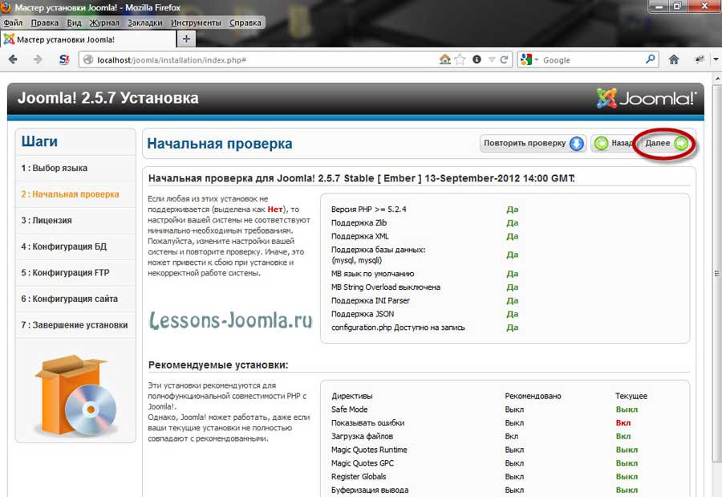Click the Далее button

tap(666, 144)
